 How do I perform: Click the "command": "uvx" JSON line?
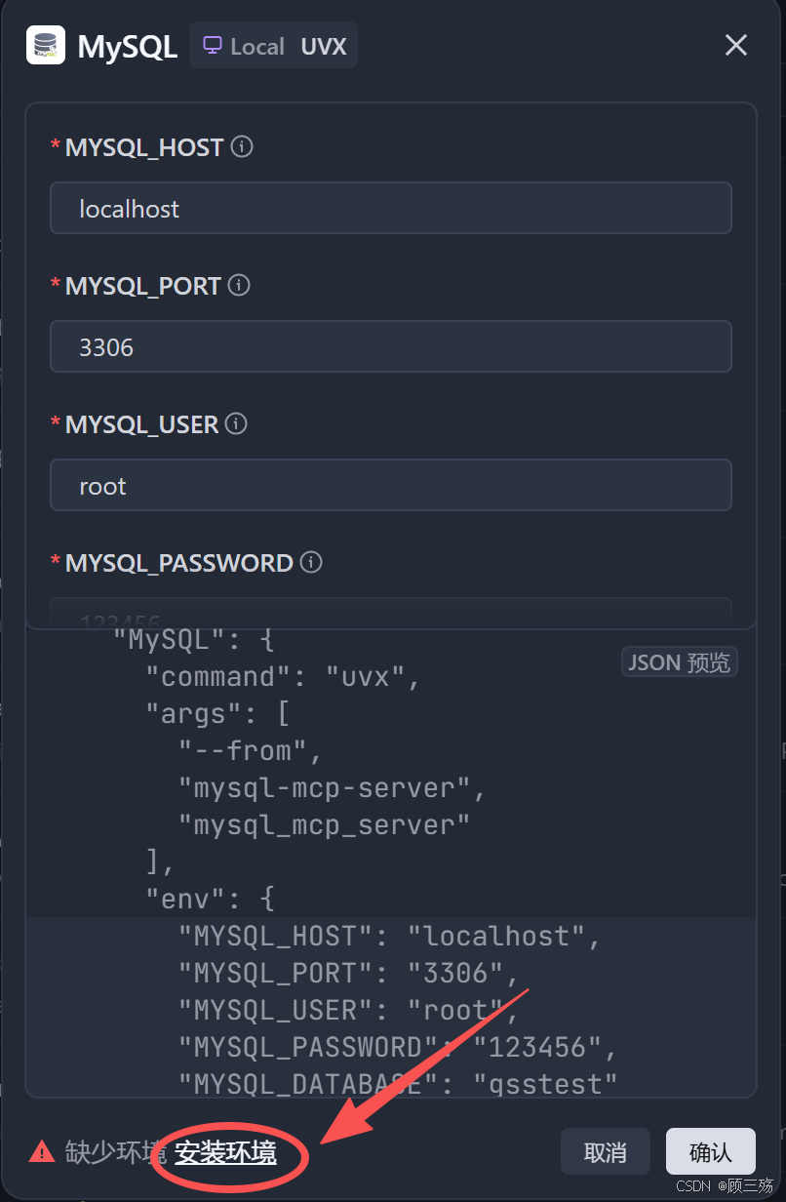284,677
